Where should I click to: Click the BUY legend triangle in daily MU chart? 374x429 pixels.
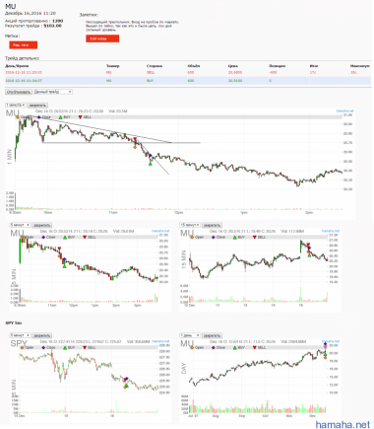[234, 347]
